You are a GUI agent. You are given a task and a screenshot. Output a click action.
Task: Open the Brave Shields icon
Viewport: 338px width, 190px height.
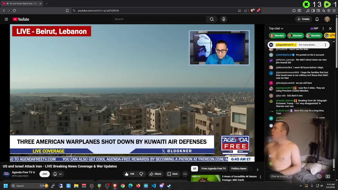click(x=252, y=11)
